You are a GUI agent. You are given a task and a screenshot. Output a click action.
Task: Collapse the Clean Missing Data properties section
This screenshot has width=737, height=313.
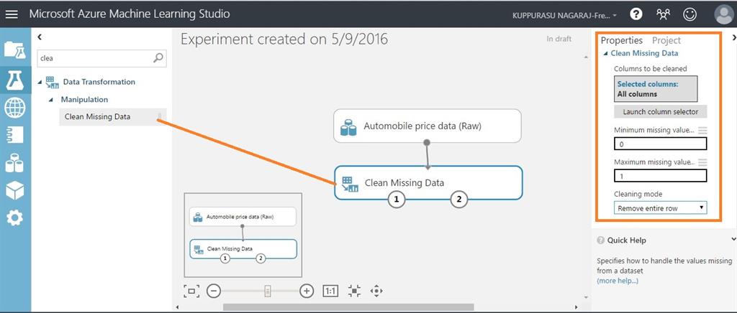point(605,53)
